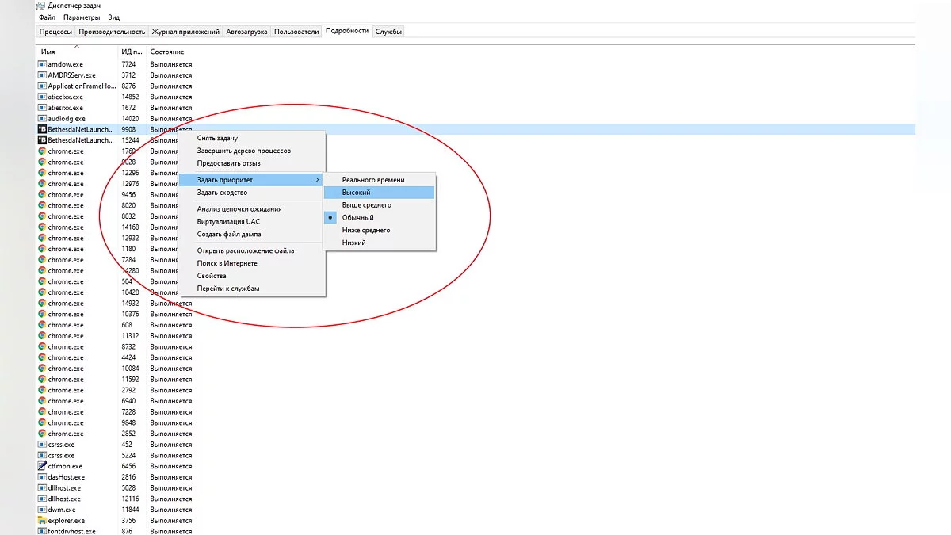The height and width of the screenshot is (535, 951).
Task: Click the Chrome icon for PID 2852
Action: (42, 434)
